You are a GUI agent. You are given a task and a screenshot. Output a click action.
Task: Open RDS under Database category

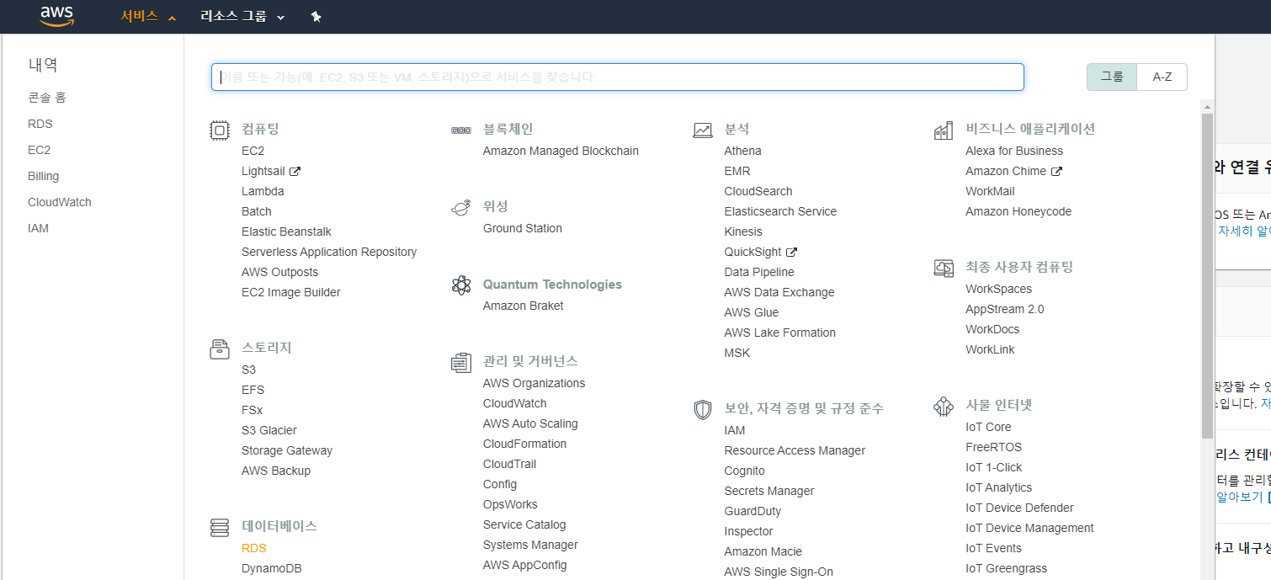pos(254,548)
